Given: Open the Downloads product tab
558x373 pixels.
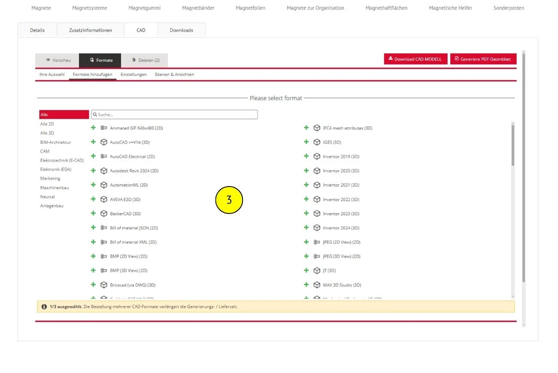Looking at the screenshot, I should coord(181,30).
